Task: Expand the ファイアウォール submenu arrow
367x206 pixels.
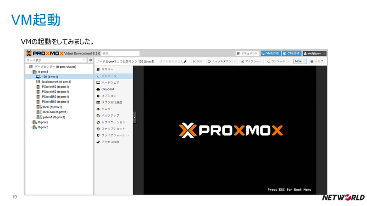Action: pyautogui.click(x=128, y=136)
